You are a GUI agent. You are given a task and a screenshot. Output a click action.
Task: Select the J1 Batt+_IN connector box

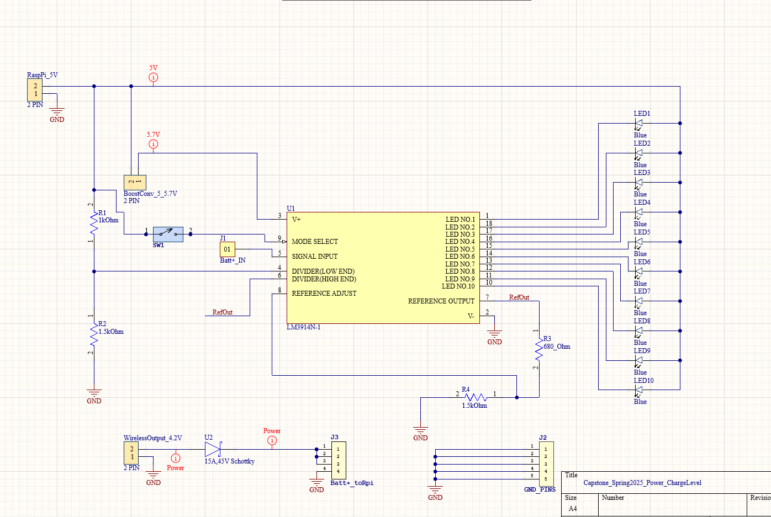(227, 249)
